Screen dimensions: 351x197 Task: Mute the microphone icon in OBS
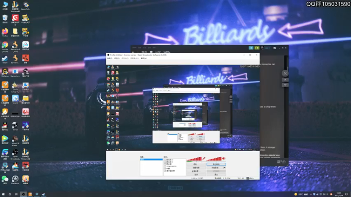pos(204,158)
